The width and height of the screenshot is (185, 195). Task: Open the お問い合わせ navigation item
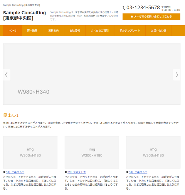click(x=159, y=30)
